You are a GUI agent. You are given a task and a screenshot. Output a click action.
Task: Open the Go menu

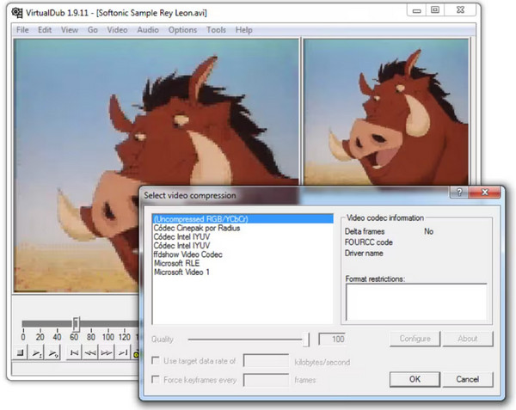tap(93, 30)
